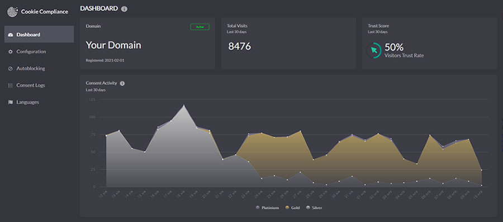Click the Cookie Compliance logo icon
The image size is (503, 222).
tap(12, 12)
